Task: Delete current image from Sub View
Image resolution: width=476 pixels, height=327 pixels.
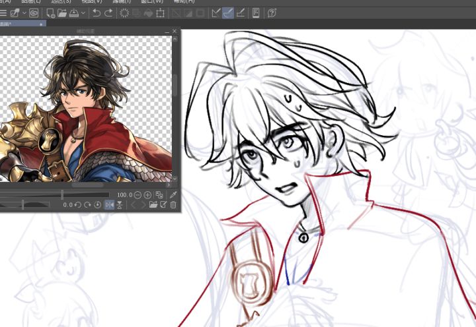Action: [173, 205]
